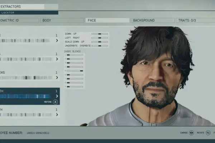
Task: Open the Biometric ID tab
Action: point(19,20)
